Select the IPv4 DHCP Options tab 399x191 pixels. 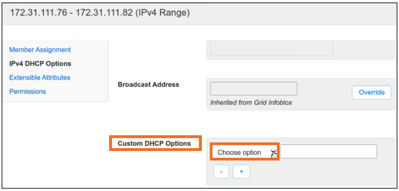tap(40, 63)
